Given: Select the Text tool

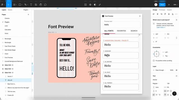Looking at the screenshot, I should pos(31,5).
